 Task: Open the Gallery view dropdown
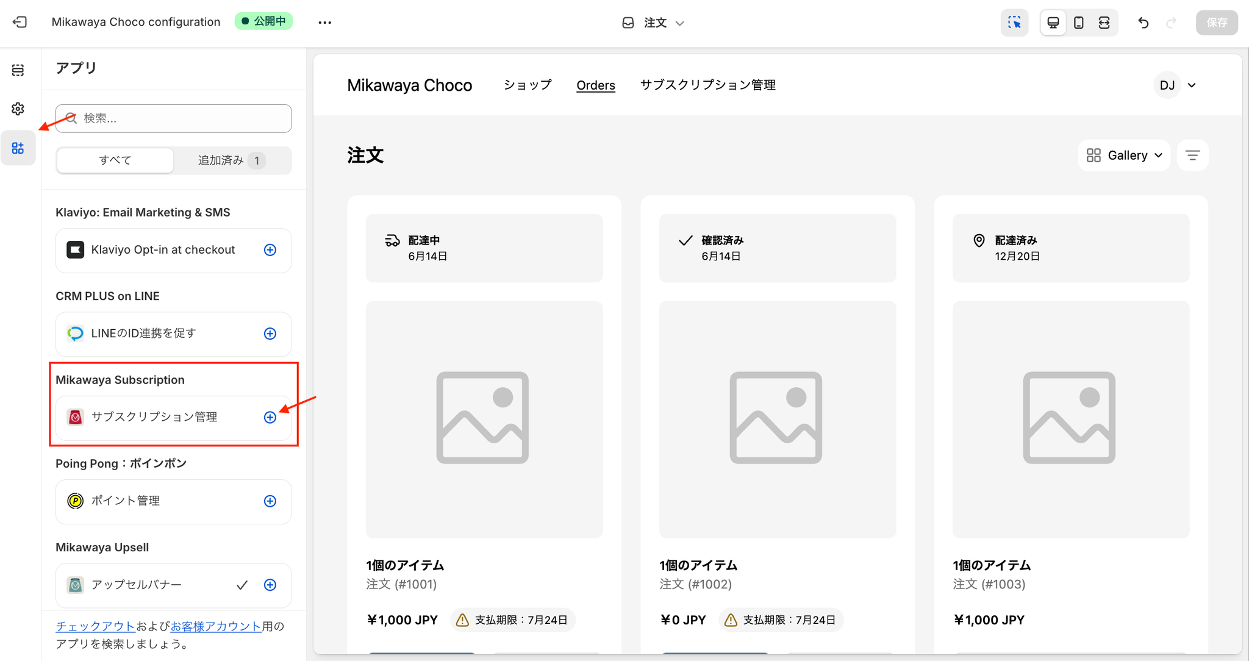click(x=1124, y=155)
